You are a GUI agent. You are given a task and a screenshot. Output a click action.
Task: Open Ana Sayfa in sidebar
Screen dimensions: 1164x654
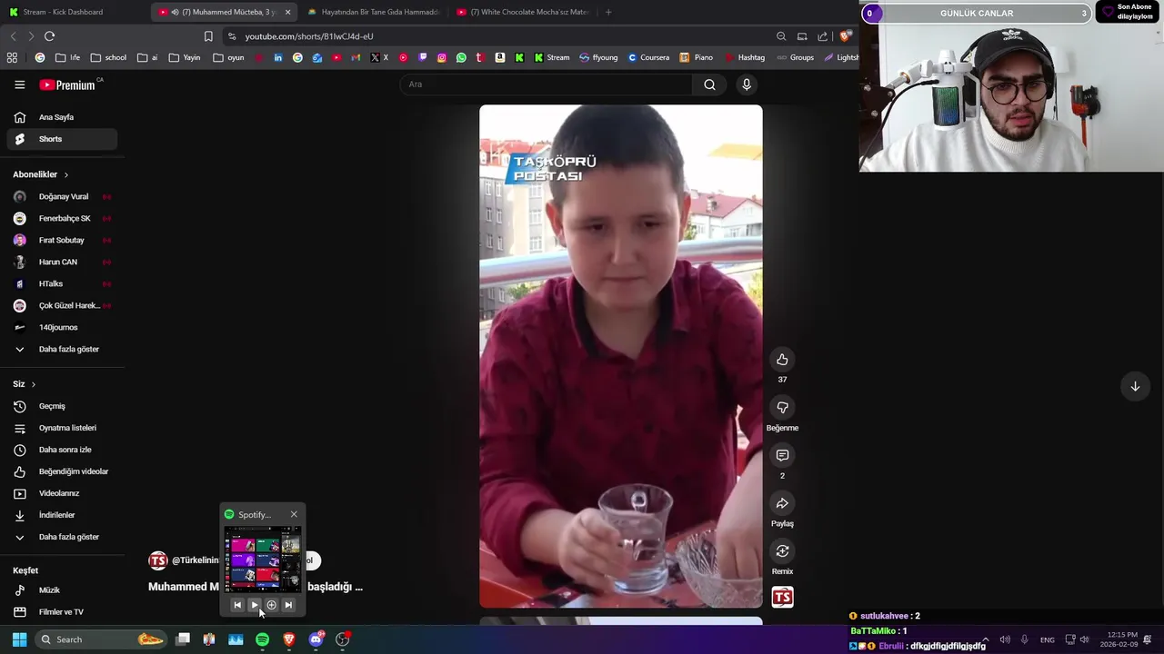coord(62,117)
